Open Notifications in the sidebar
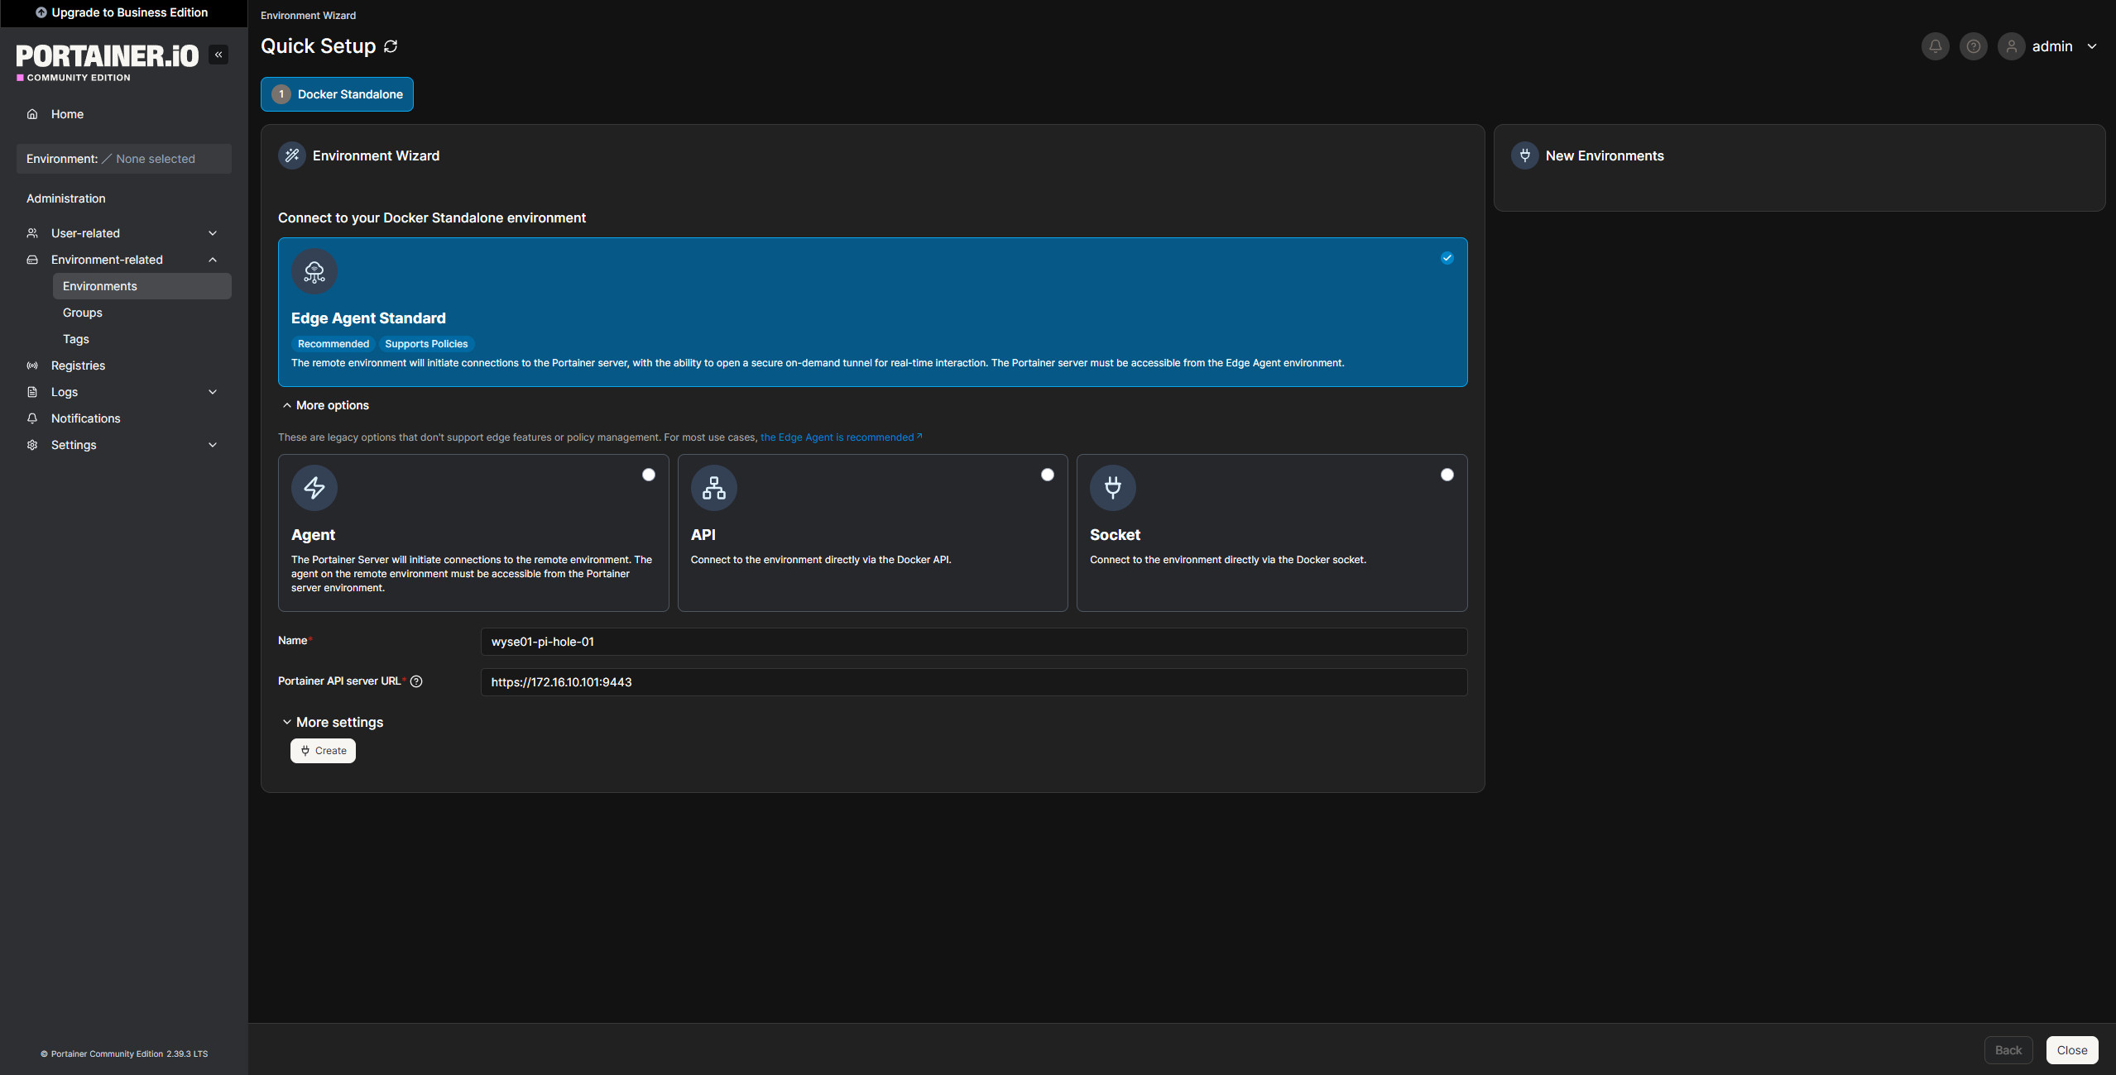This screenshot has width=2116, height=1075. point(124,418)
